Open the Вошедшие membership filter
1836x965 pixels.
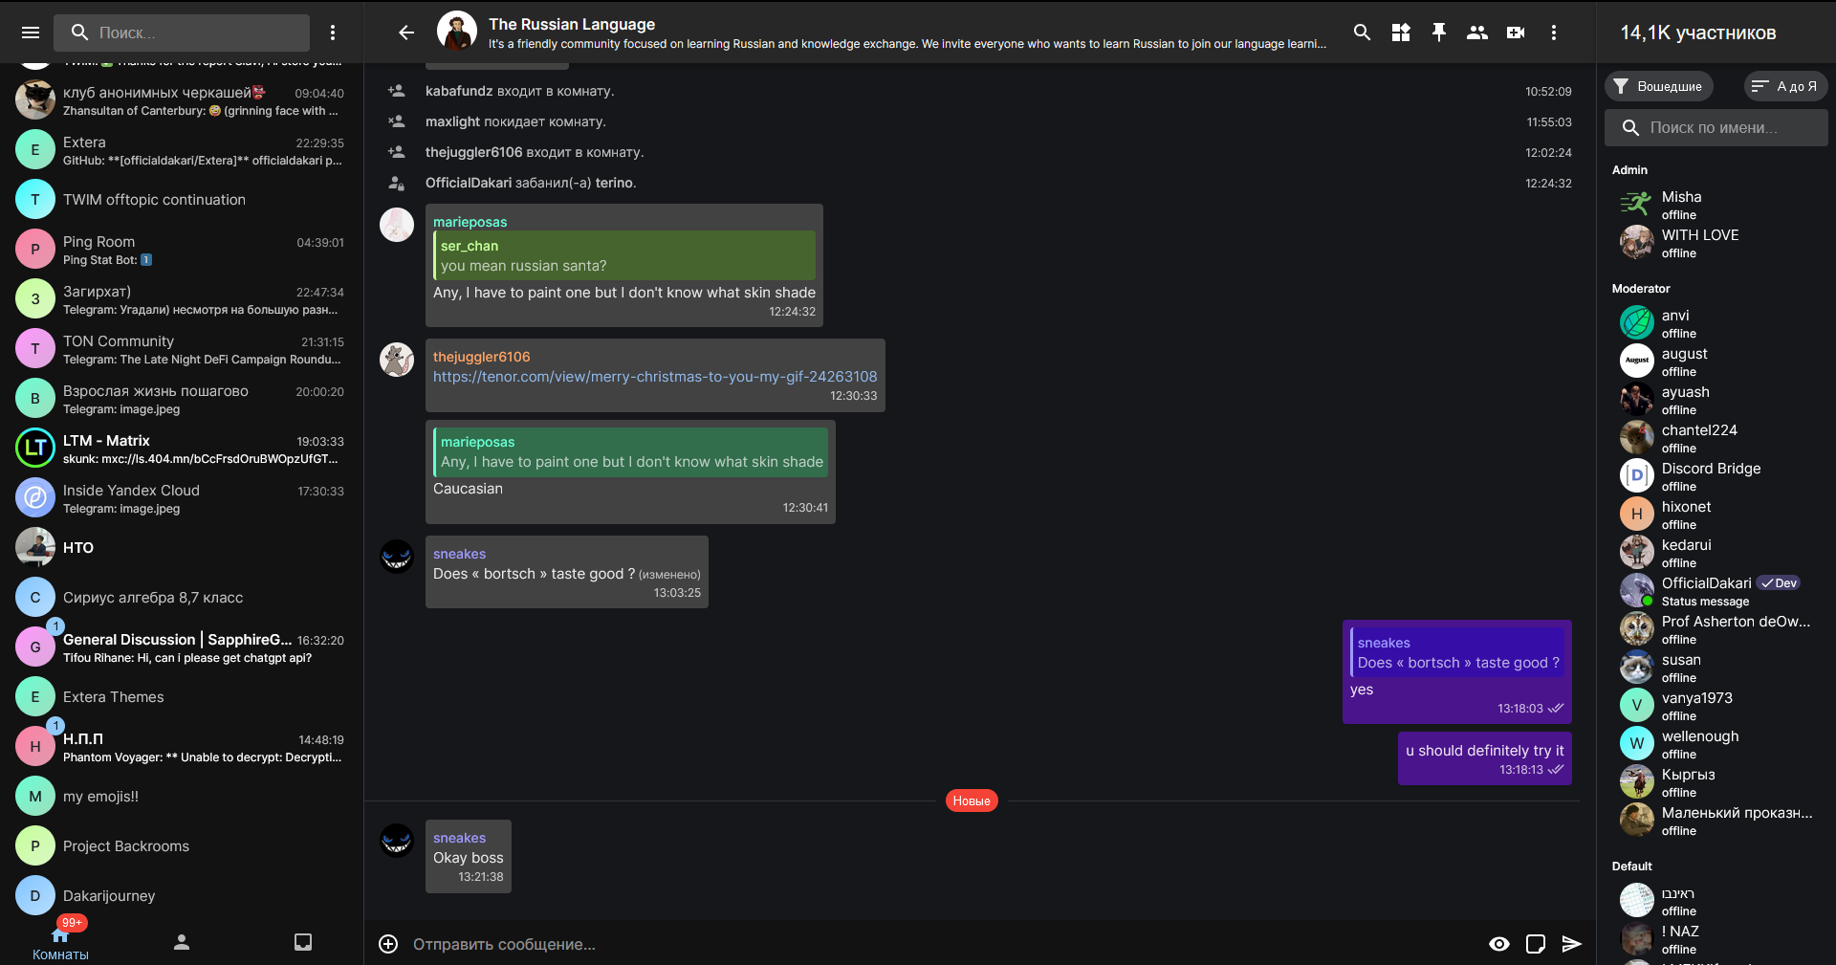tap(1659, 86)
